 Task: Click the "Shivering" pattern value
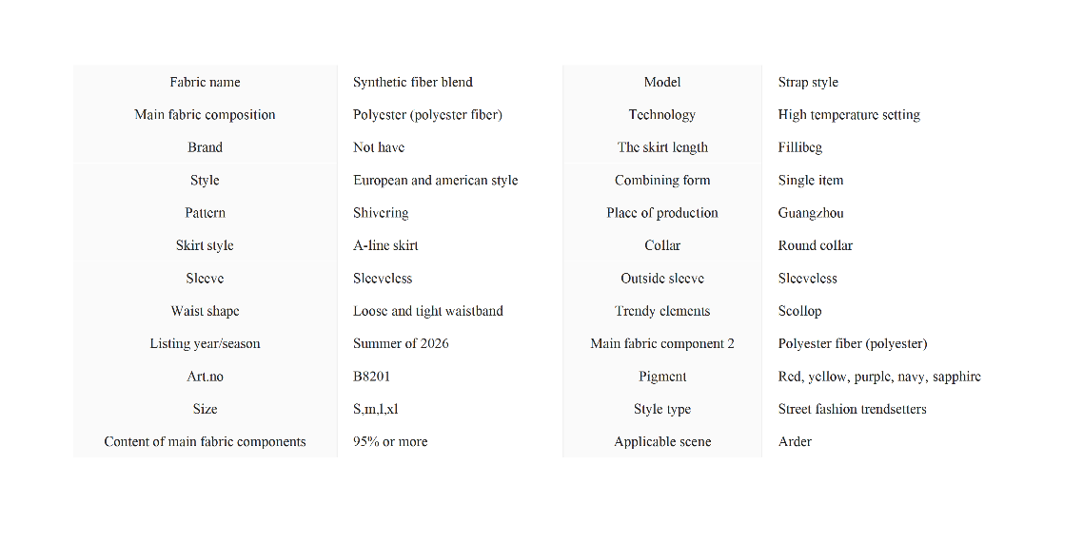(381, 213)
